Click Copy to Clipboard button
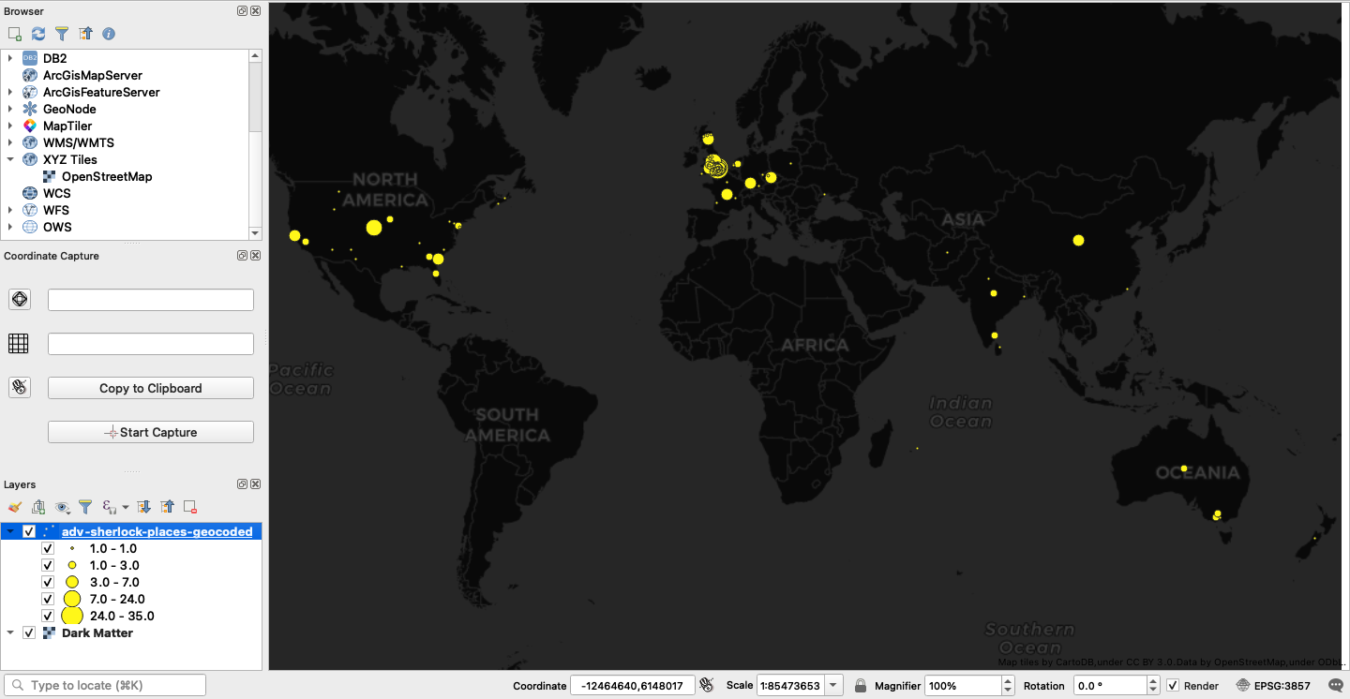 pyautogui.click(x=151, y=388)
